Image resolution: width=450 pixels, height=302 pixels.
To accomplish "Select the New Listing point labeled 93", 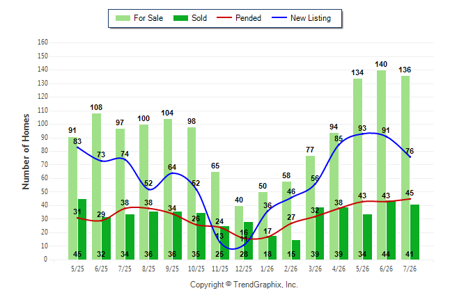I will click(x=362, y=134).
